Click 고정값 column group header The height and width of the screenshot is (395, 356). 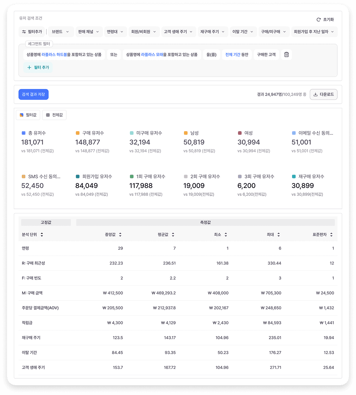pos(46,223)
